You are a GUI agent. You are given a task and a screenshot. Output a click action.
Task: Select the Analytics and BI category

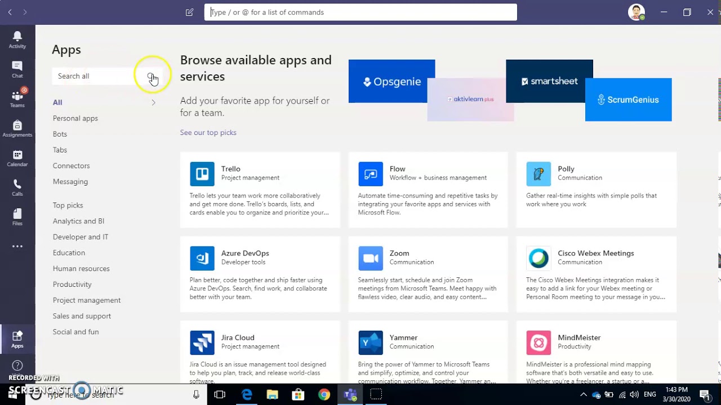[x=78, y=221]
